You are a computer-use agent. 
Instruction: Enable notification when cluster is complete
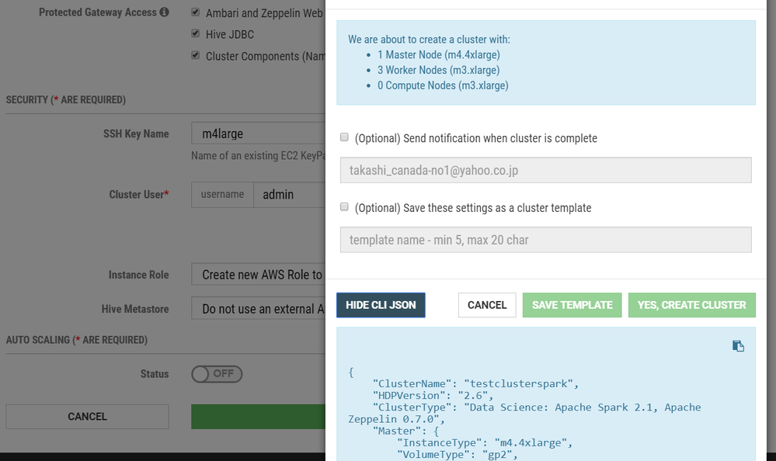click(344, 137)
